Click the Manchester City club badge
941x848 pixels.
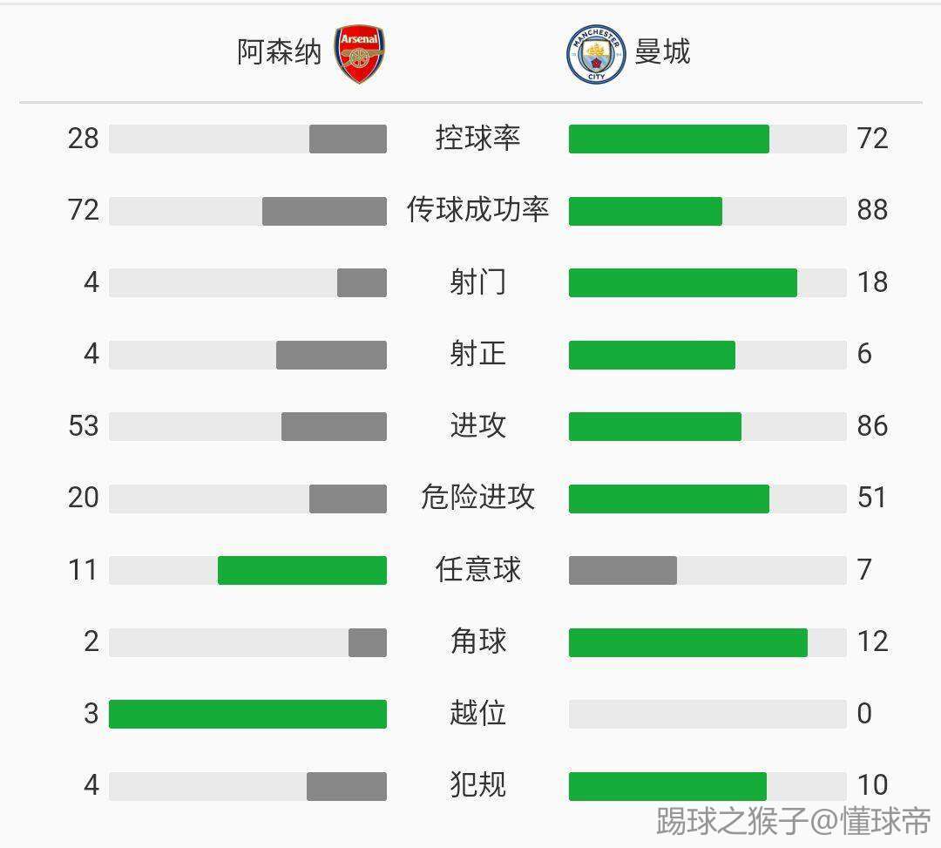[x=596, y=54]
